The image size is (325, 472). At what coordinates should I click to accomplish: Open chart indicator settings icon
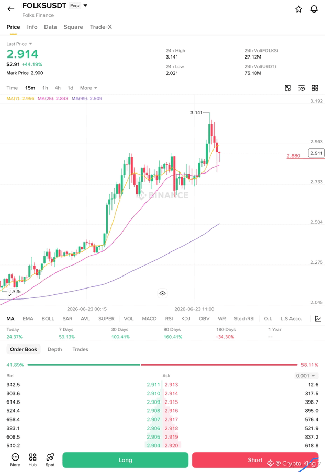point(301,88)
